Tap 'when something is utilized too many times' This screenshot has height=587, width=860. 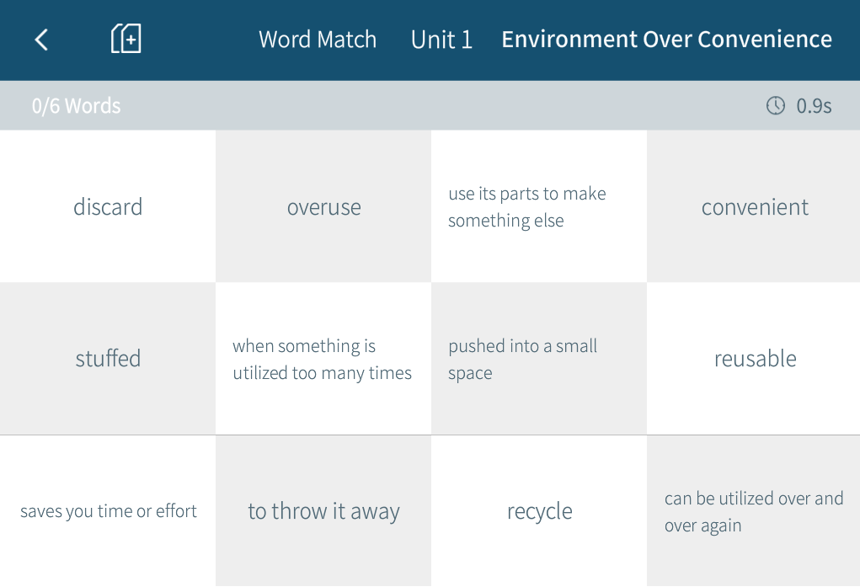point(323,359)
